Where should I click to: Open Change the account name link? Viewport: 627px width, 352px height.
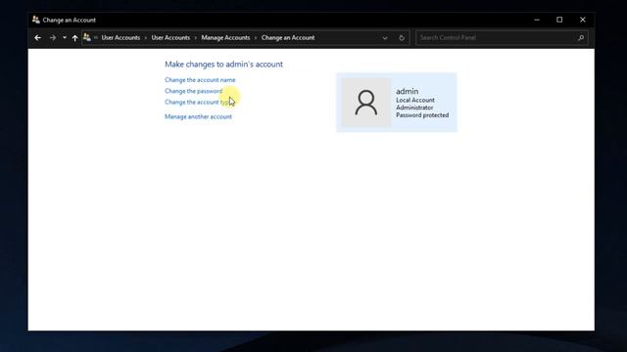pos(200,80)
